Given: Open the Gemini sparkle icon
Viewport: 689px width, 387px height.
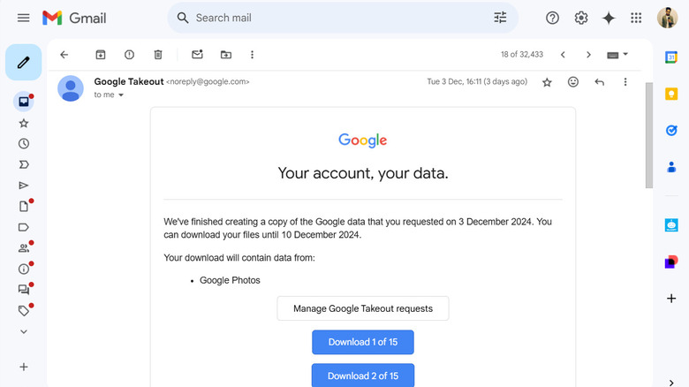Looking at the screenshot, I should tap(609, 18).
